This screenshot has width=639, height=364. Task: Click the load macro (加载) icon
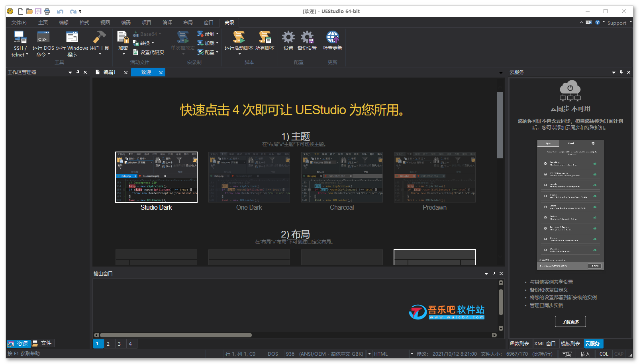(200, 43)
